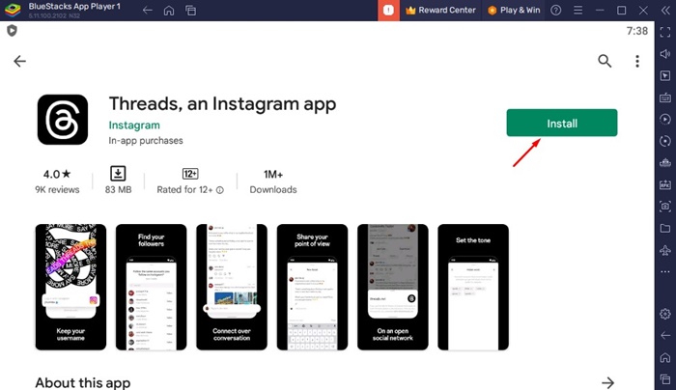Viewport: 676px width, 390px height.
Task: Click the volume icon in sidebar
Action: coord(665,54)
